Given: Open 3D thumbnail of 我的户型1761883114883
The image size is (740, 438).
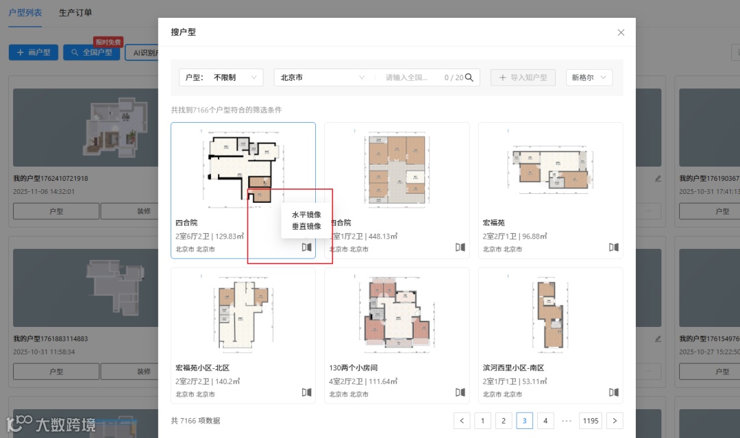Looking at the screenshot, I should coord(86,288).
